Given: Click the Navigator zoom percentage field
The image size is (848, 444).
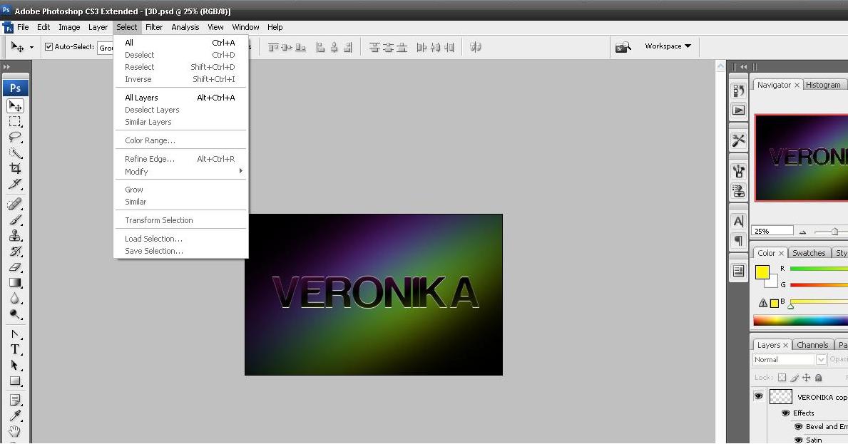Looking at the screenshot, I should 772,231.
